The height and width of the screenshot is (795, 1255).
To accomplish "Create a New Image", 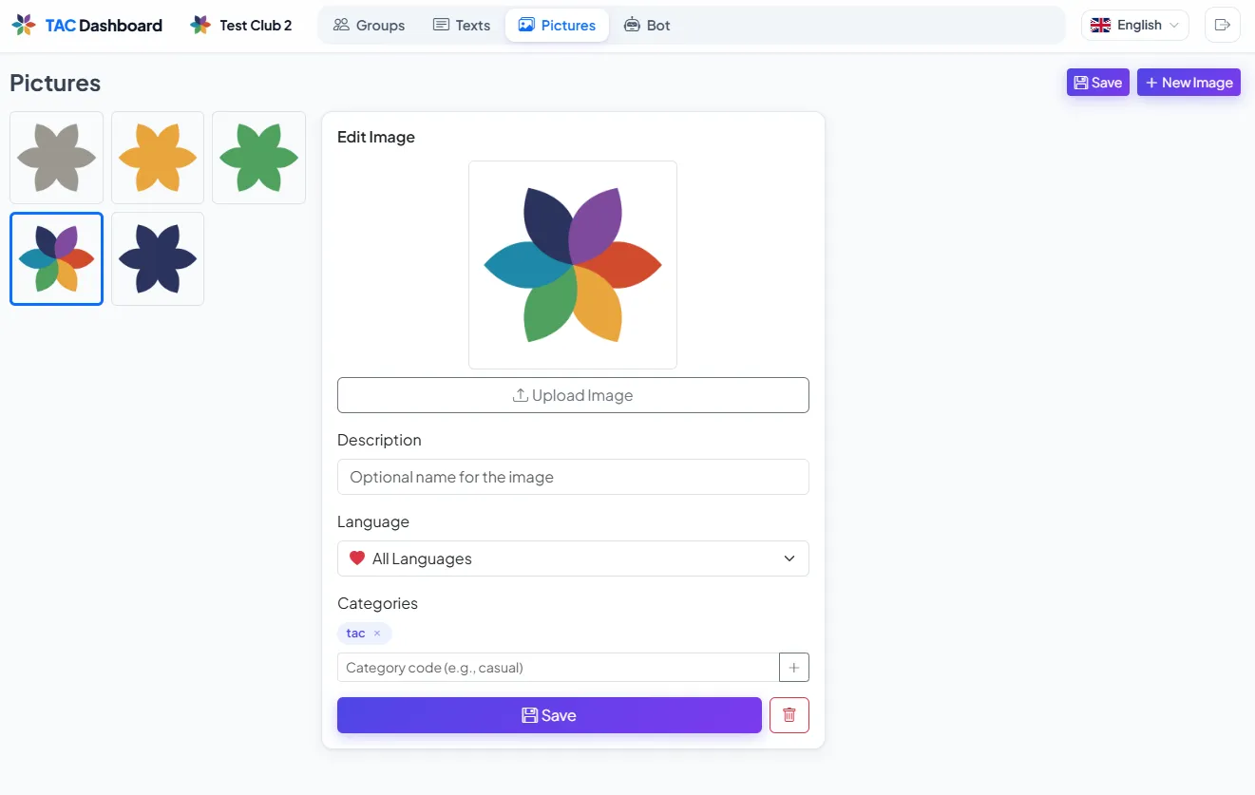I will [x=1188, y=83].
